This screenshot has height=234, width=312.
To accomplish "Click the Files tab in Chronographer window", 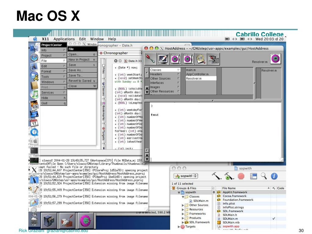I will 104,69.
